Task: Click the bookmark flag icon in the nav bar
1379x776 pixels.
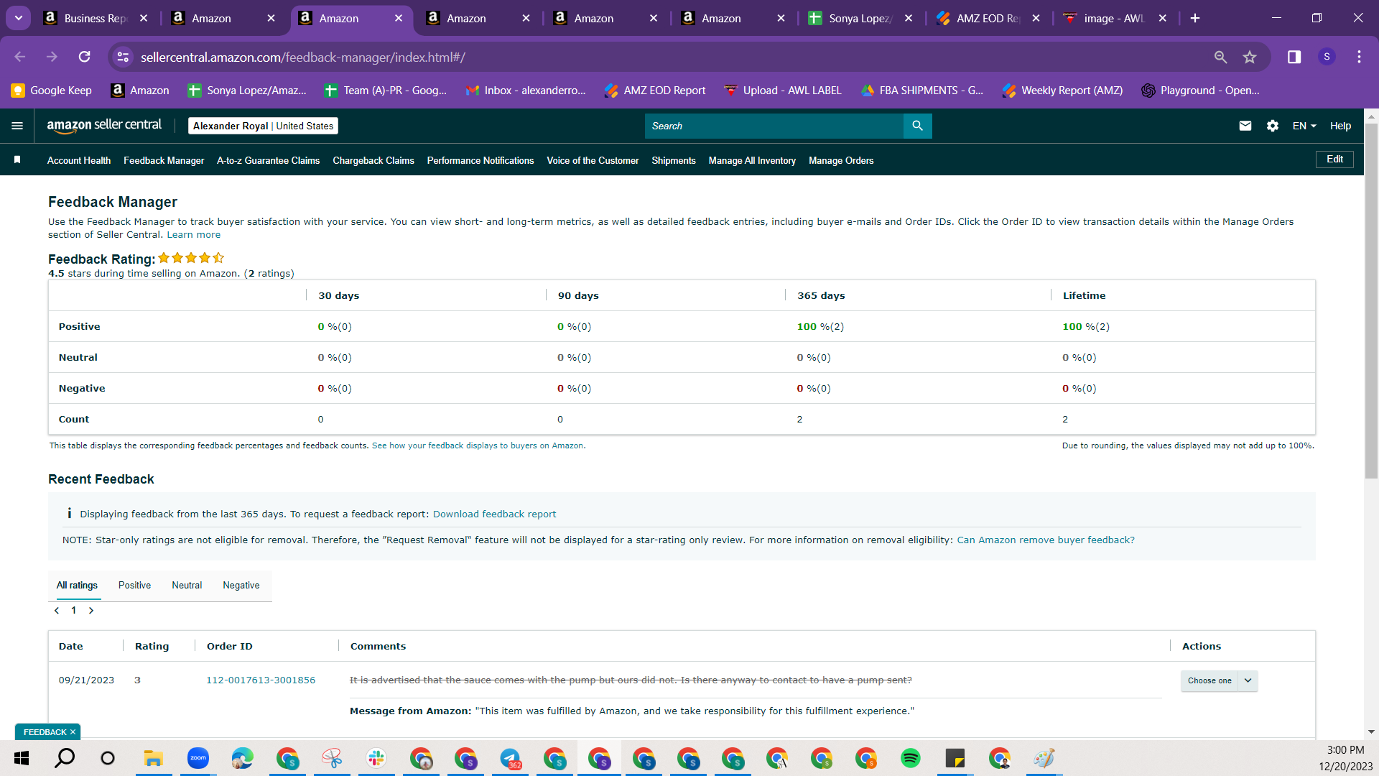Action: 17,160
